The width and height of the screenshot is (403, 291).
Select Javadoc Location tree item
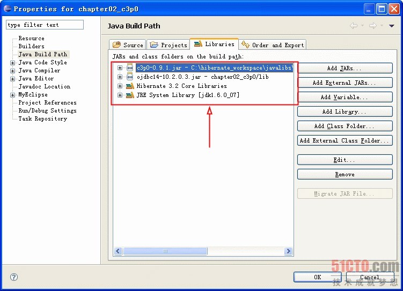coord(45,86)
